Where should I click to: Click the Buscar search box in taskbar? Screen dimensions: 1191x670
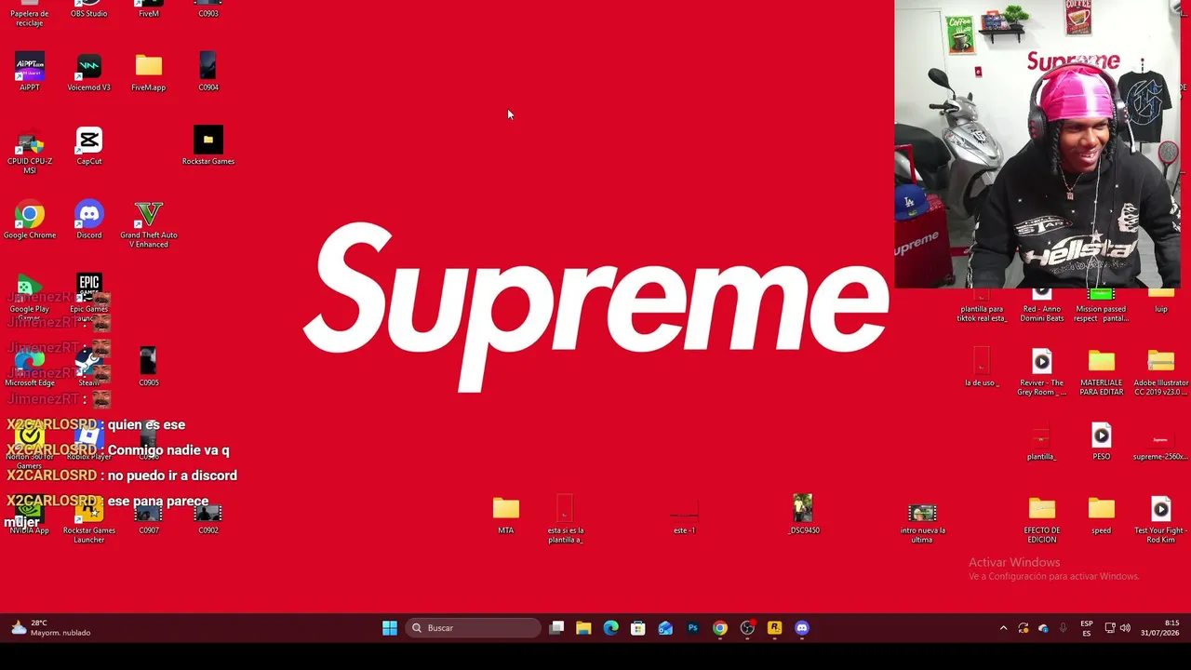[x=475, y=628]
